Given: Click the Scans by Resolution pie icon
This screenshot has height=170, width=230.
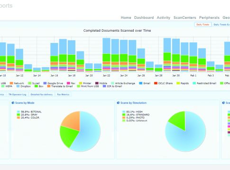Looking at the screenshot, I should click(x=118, y=103).
